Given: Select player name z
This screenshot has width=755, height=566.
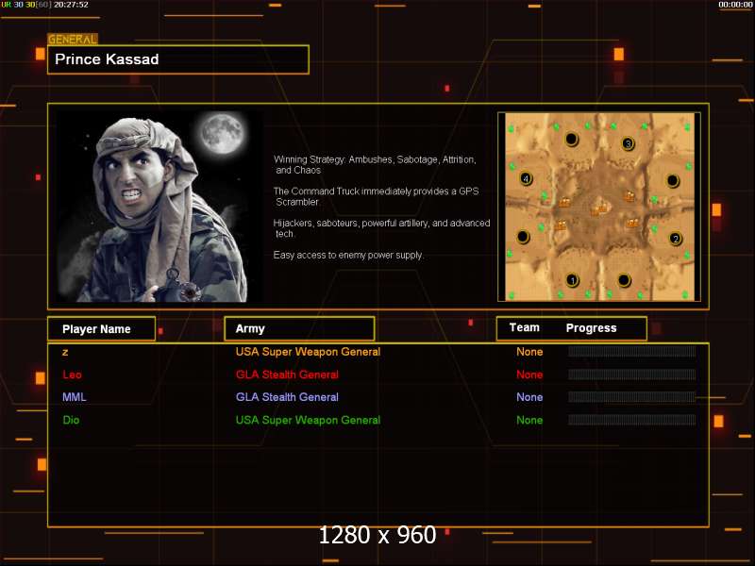Looking at the screenshot, I should click(x=65, y=352).
